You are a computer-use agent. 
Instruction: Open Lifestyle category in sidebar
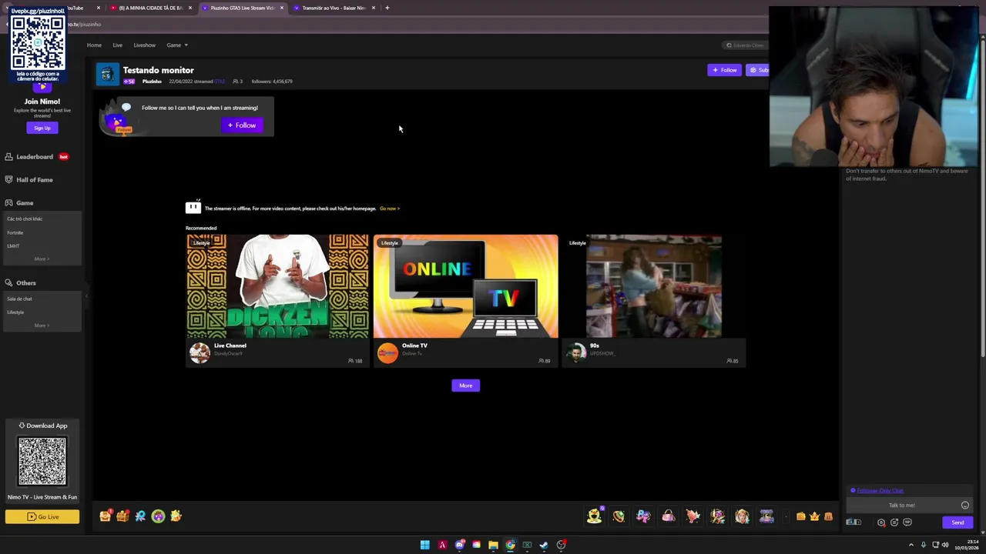coord(15,312)
